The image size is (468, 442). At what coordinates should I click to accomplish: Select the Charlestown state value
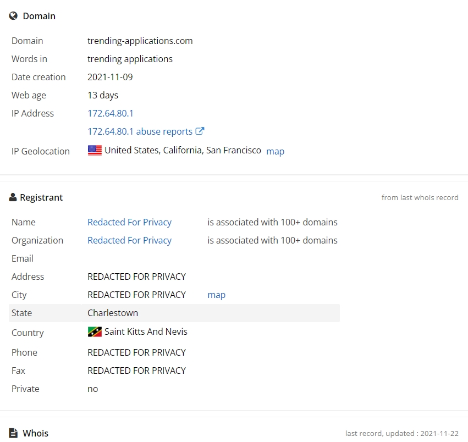coord(113,313)
